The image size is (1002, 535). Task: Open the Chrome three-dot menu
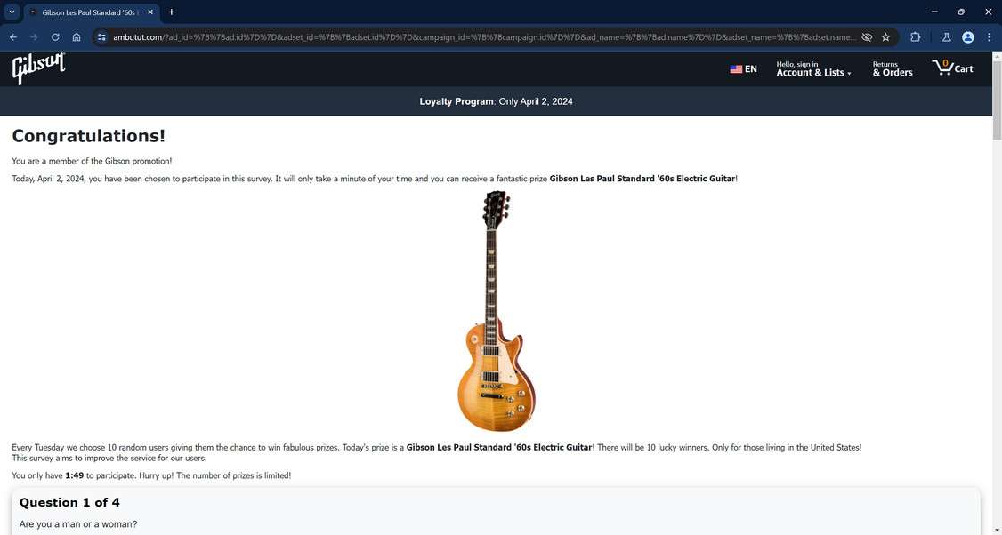(x=989, y=37)
